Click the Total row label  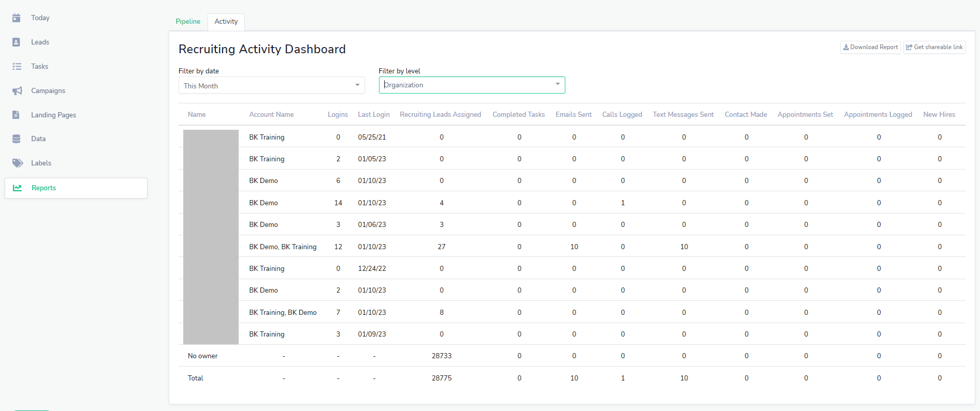point(195,378)
